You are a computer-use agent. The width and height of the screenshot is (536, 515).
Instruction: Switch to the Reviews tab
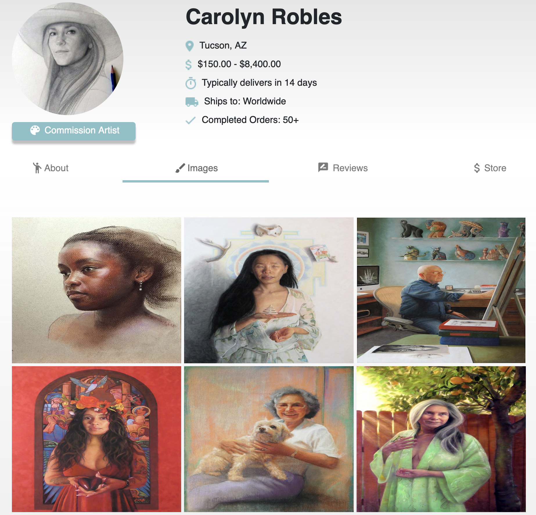[343, 168]
